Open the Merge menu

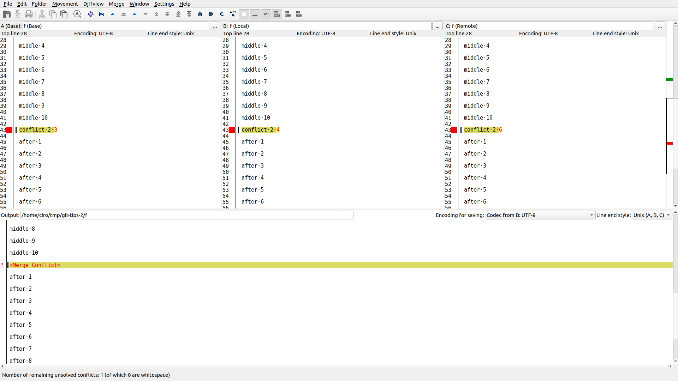(x=117, y=4)
